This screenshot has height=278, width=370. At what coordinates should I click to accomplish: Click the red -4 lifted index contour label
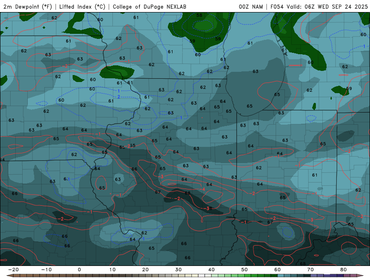point(203,190)
